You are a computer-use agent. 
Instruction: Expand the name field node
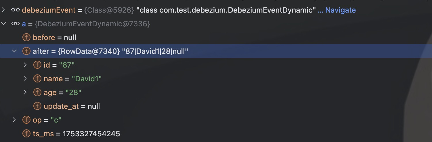(x=25, y=79)
